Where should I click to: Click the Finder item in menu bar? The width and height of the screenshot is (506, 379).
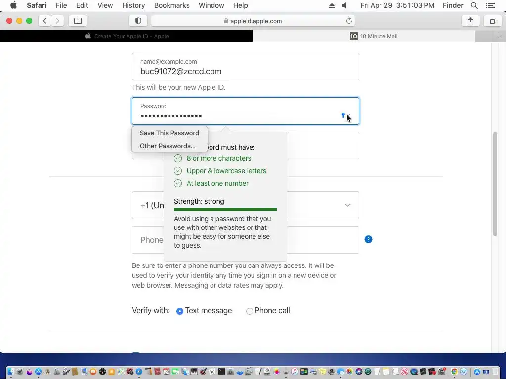pyautogui.click(x=453, y=5)
